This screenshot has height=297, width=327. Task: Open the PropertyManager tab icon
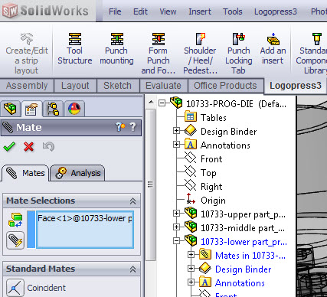pos(31,109)
